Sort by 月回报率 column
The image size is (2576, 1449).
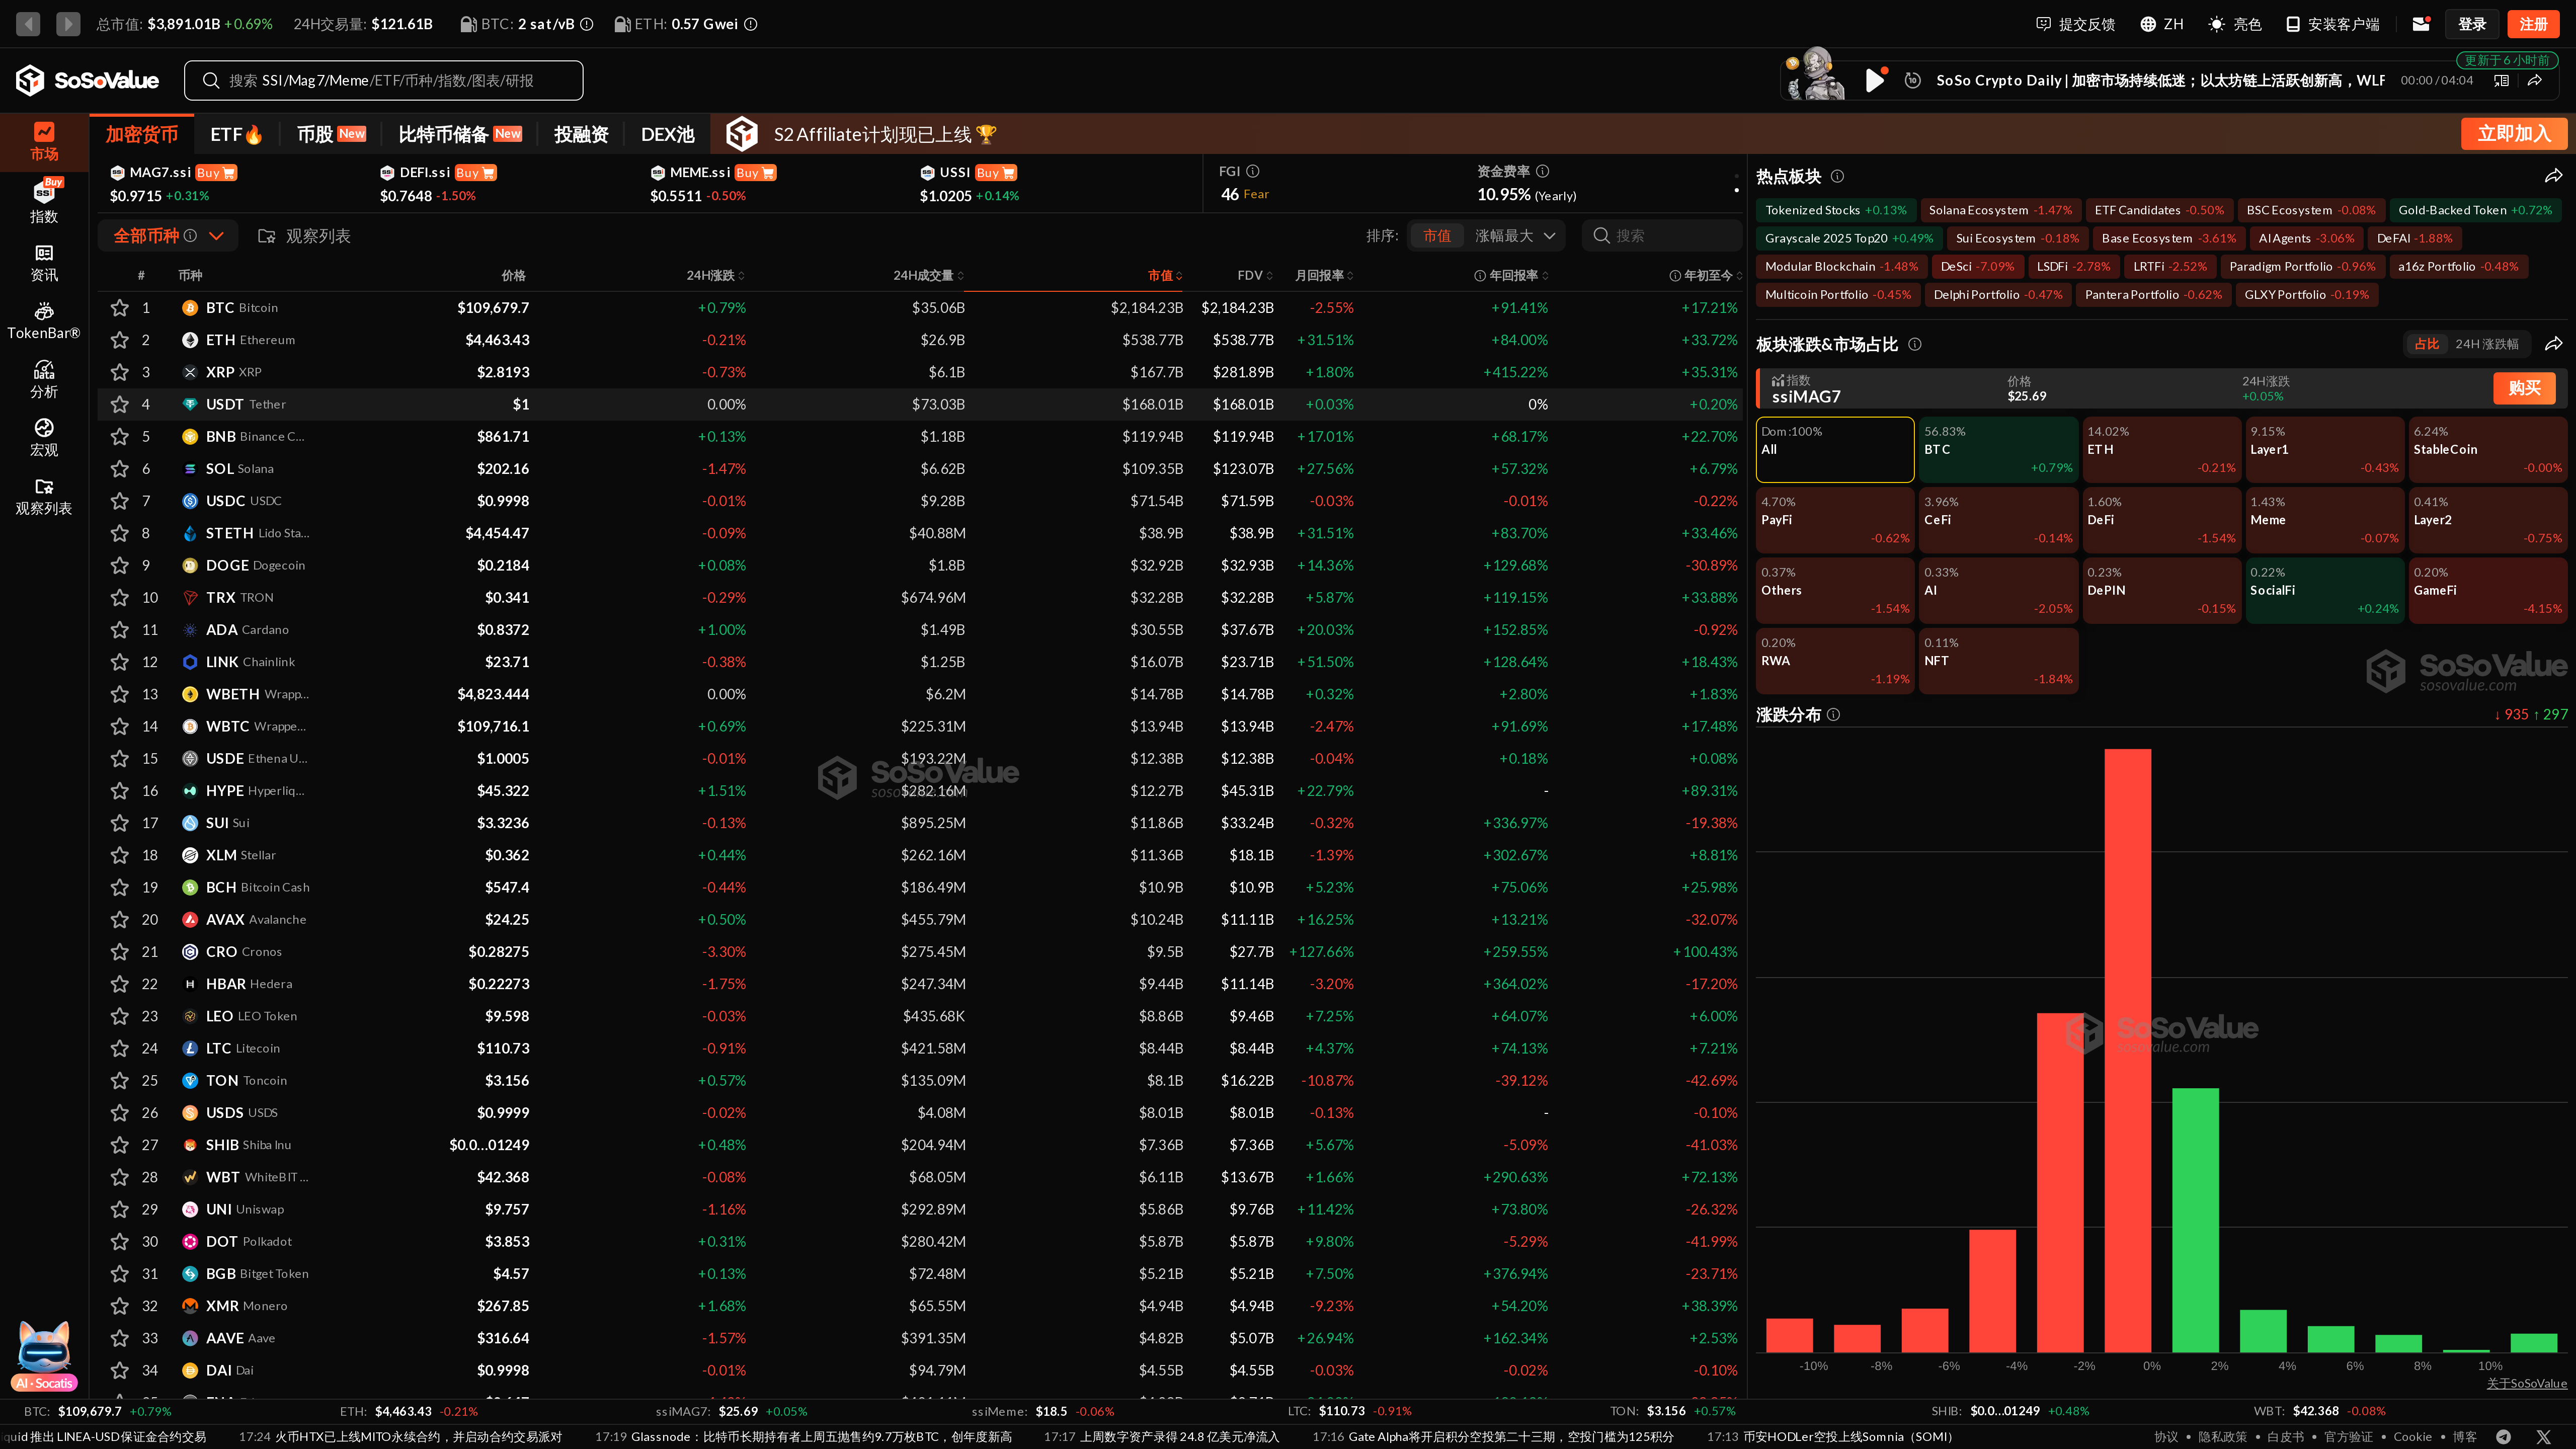coord(1324,275)
